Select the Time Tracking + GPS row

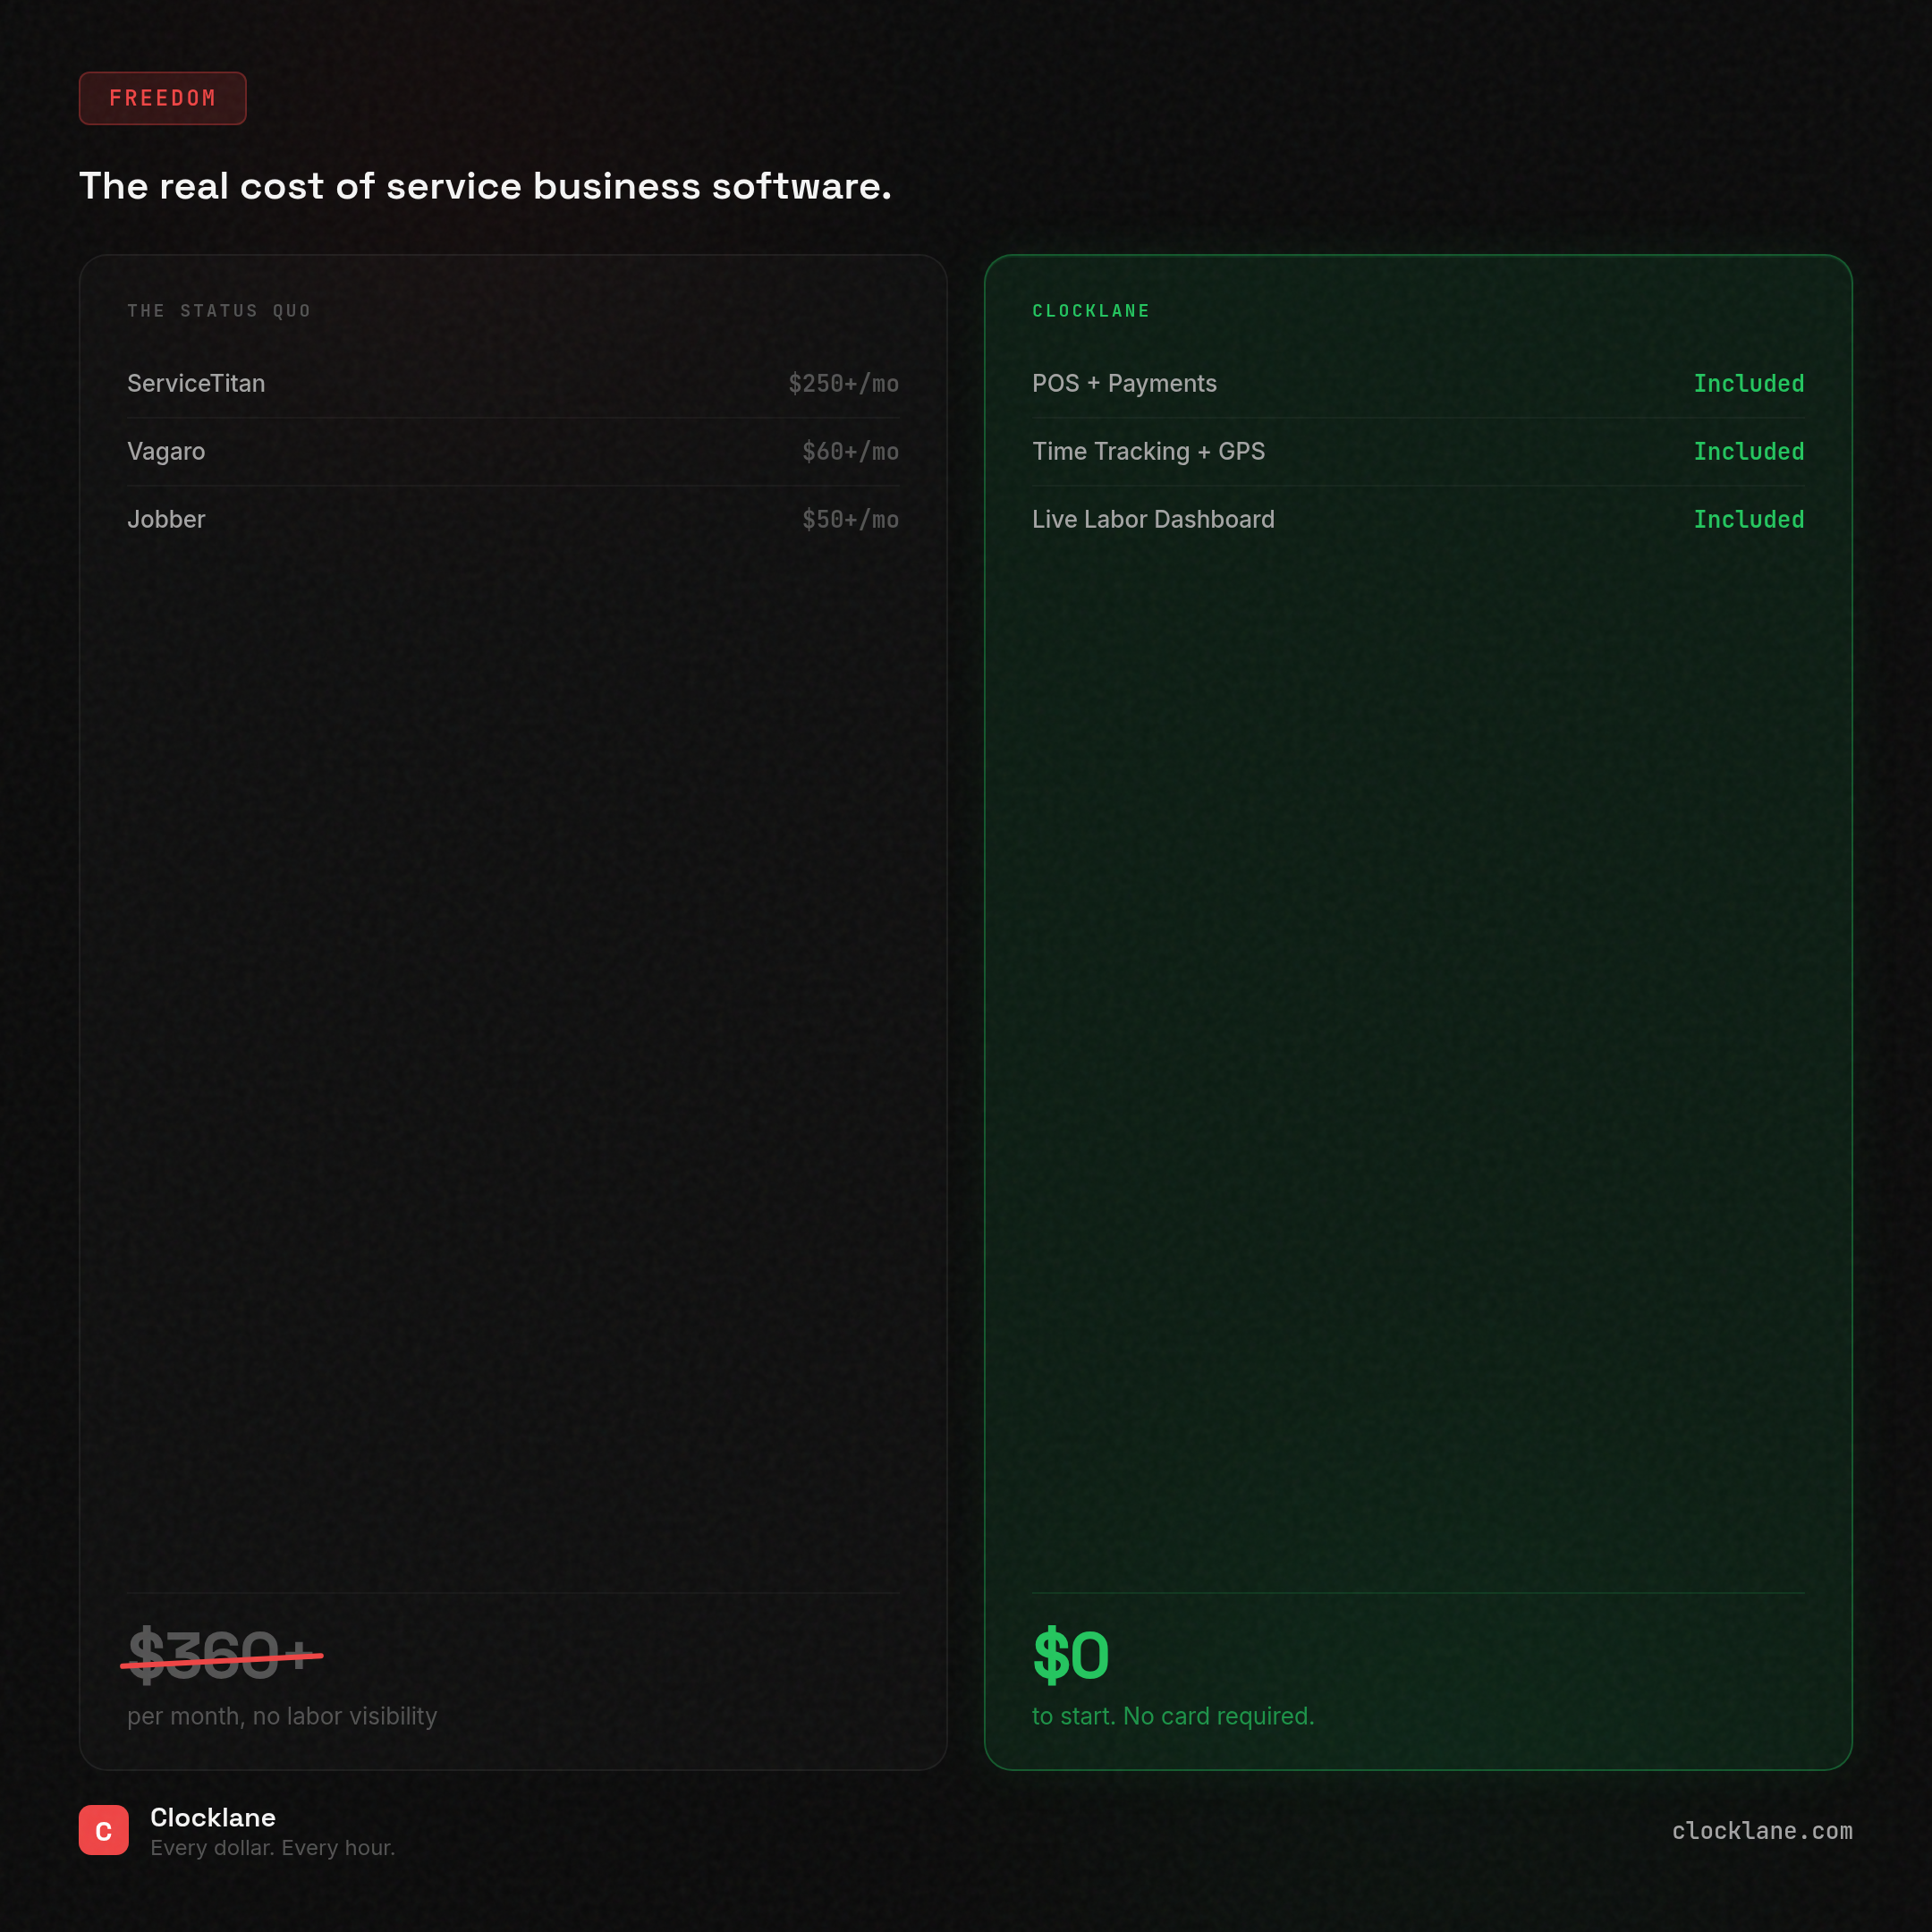point(1149,451)
